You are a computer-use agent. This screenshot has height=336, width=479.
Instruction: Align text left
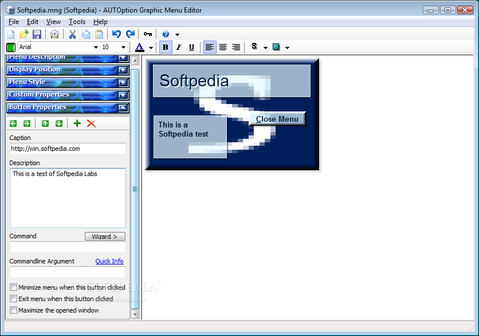pyautogui.click(x=210, y=47)
